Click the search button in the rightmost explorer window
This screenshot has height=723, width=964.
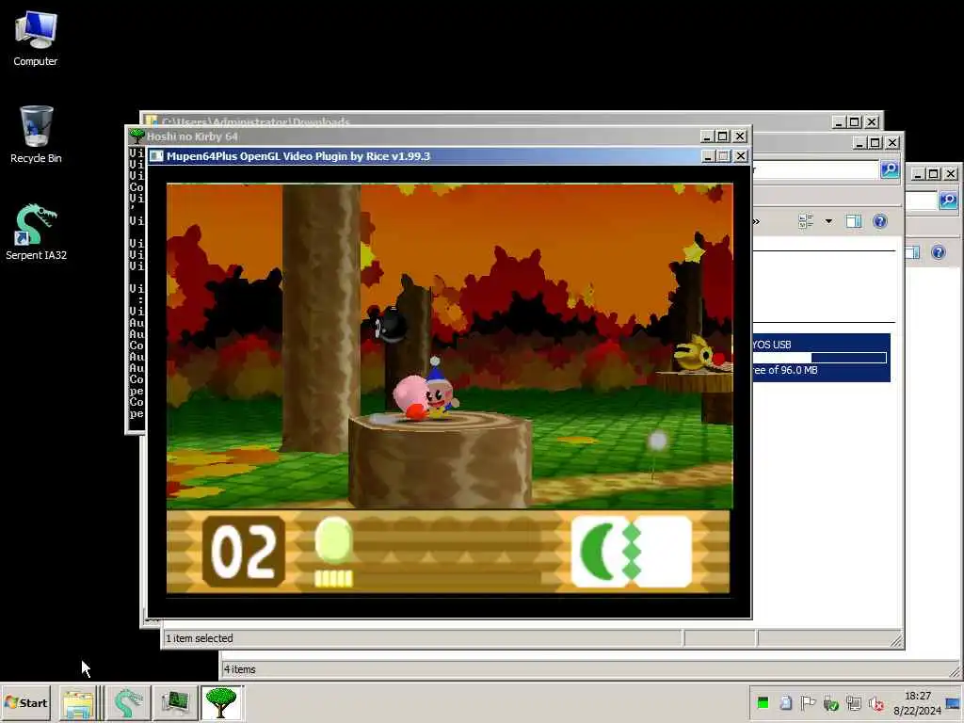[x=949, y=201]
